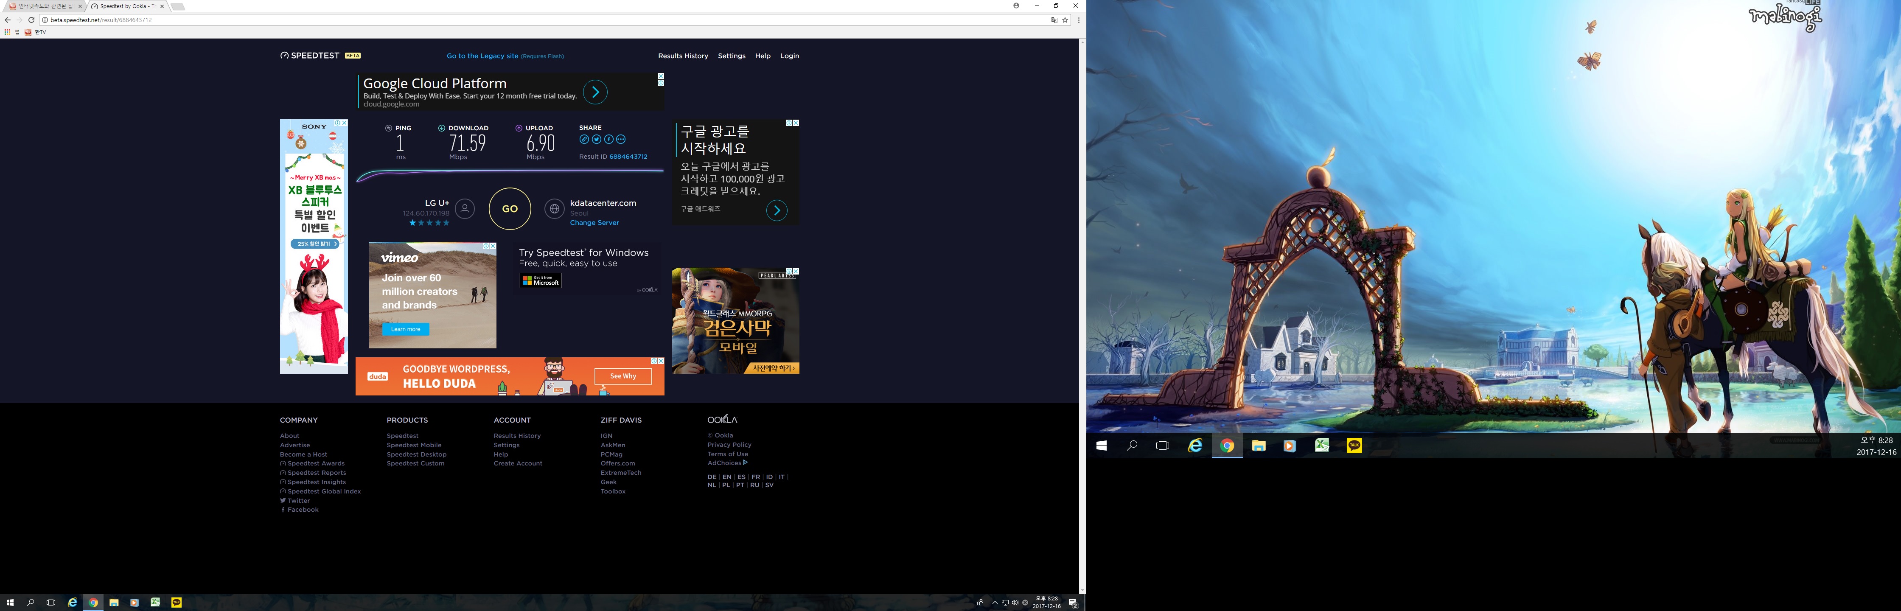Open the PCMag link under ZIFF DAVIS
Image resolution: width=1901 pixels, height=611 pixels.
pos(611,454)
